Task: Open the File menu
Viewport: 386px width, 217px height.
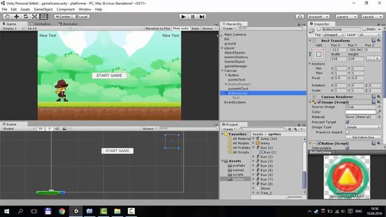Action: point(4,10)
